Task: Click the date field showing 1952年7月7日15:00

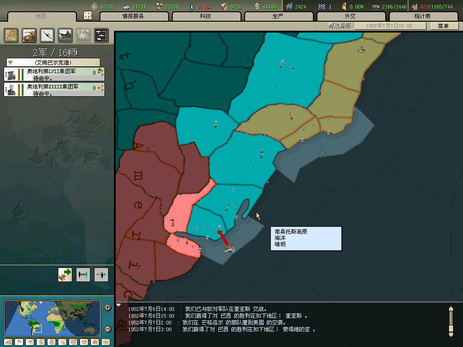Action: click(x=390, y=26)
